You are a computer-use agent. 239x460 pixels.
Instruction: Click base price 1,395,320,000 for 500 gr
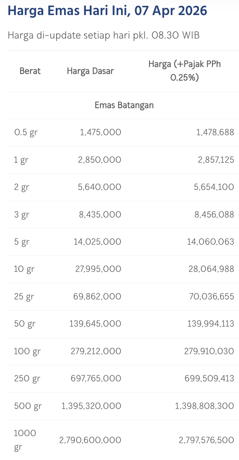91,406
